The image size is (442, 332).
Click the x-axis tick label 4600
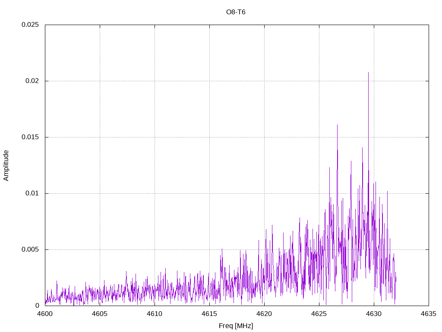[45, 314]
